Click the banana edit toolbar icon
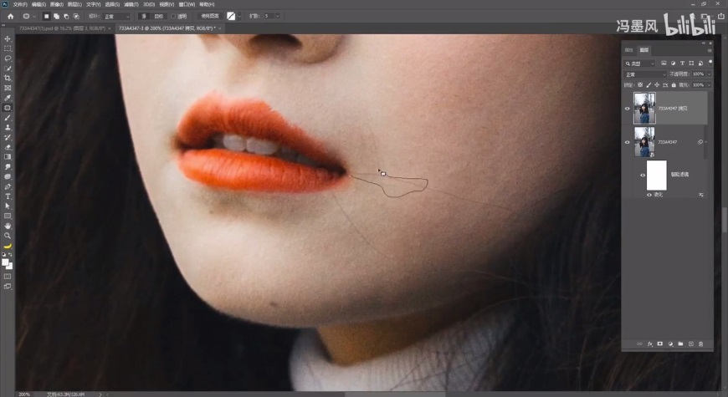This screenshot has height=397, width=728. [8, 246]
